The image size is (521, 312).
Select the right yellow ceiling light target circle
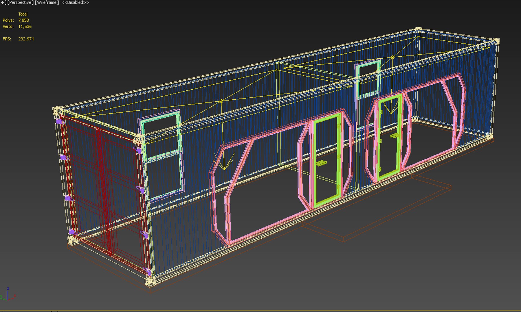(x=392, y=57)
